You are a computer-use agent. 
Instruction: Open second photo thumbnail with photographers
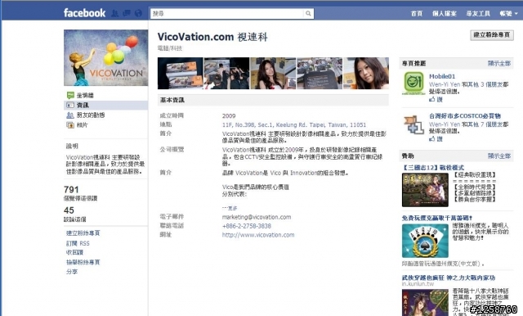[x=226, y=73]
